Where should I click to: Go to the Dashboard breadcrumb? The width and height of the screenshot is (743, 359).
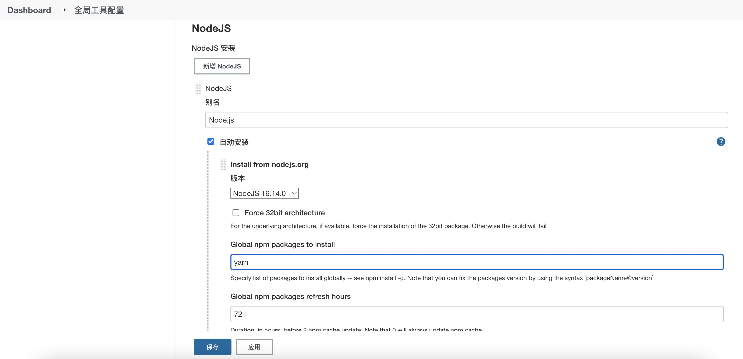tap(29, 10)
